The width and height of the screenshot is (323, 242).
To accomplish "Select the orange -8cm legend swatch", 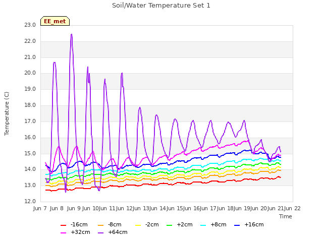I will pos(101,225).
